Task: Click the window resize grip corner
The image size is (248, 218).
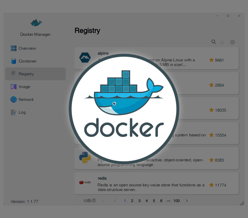Action: coord(242,203)
